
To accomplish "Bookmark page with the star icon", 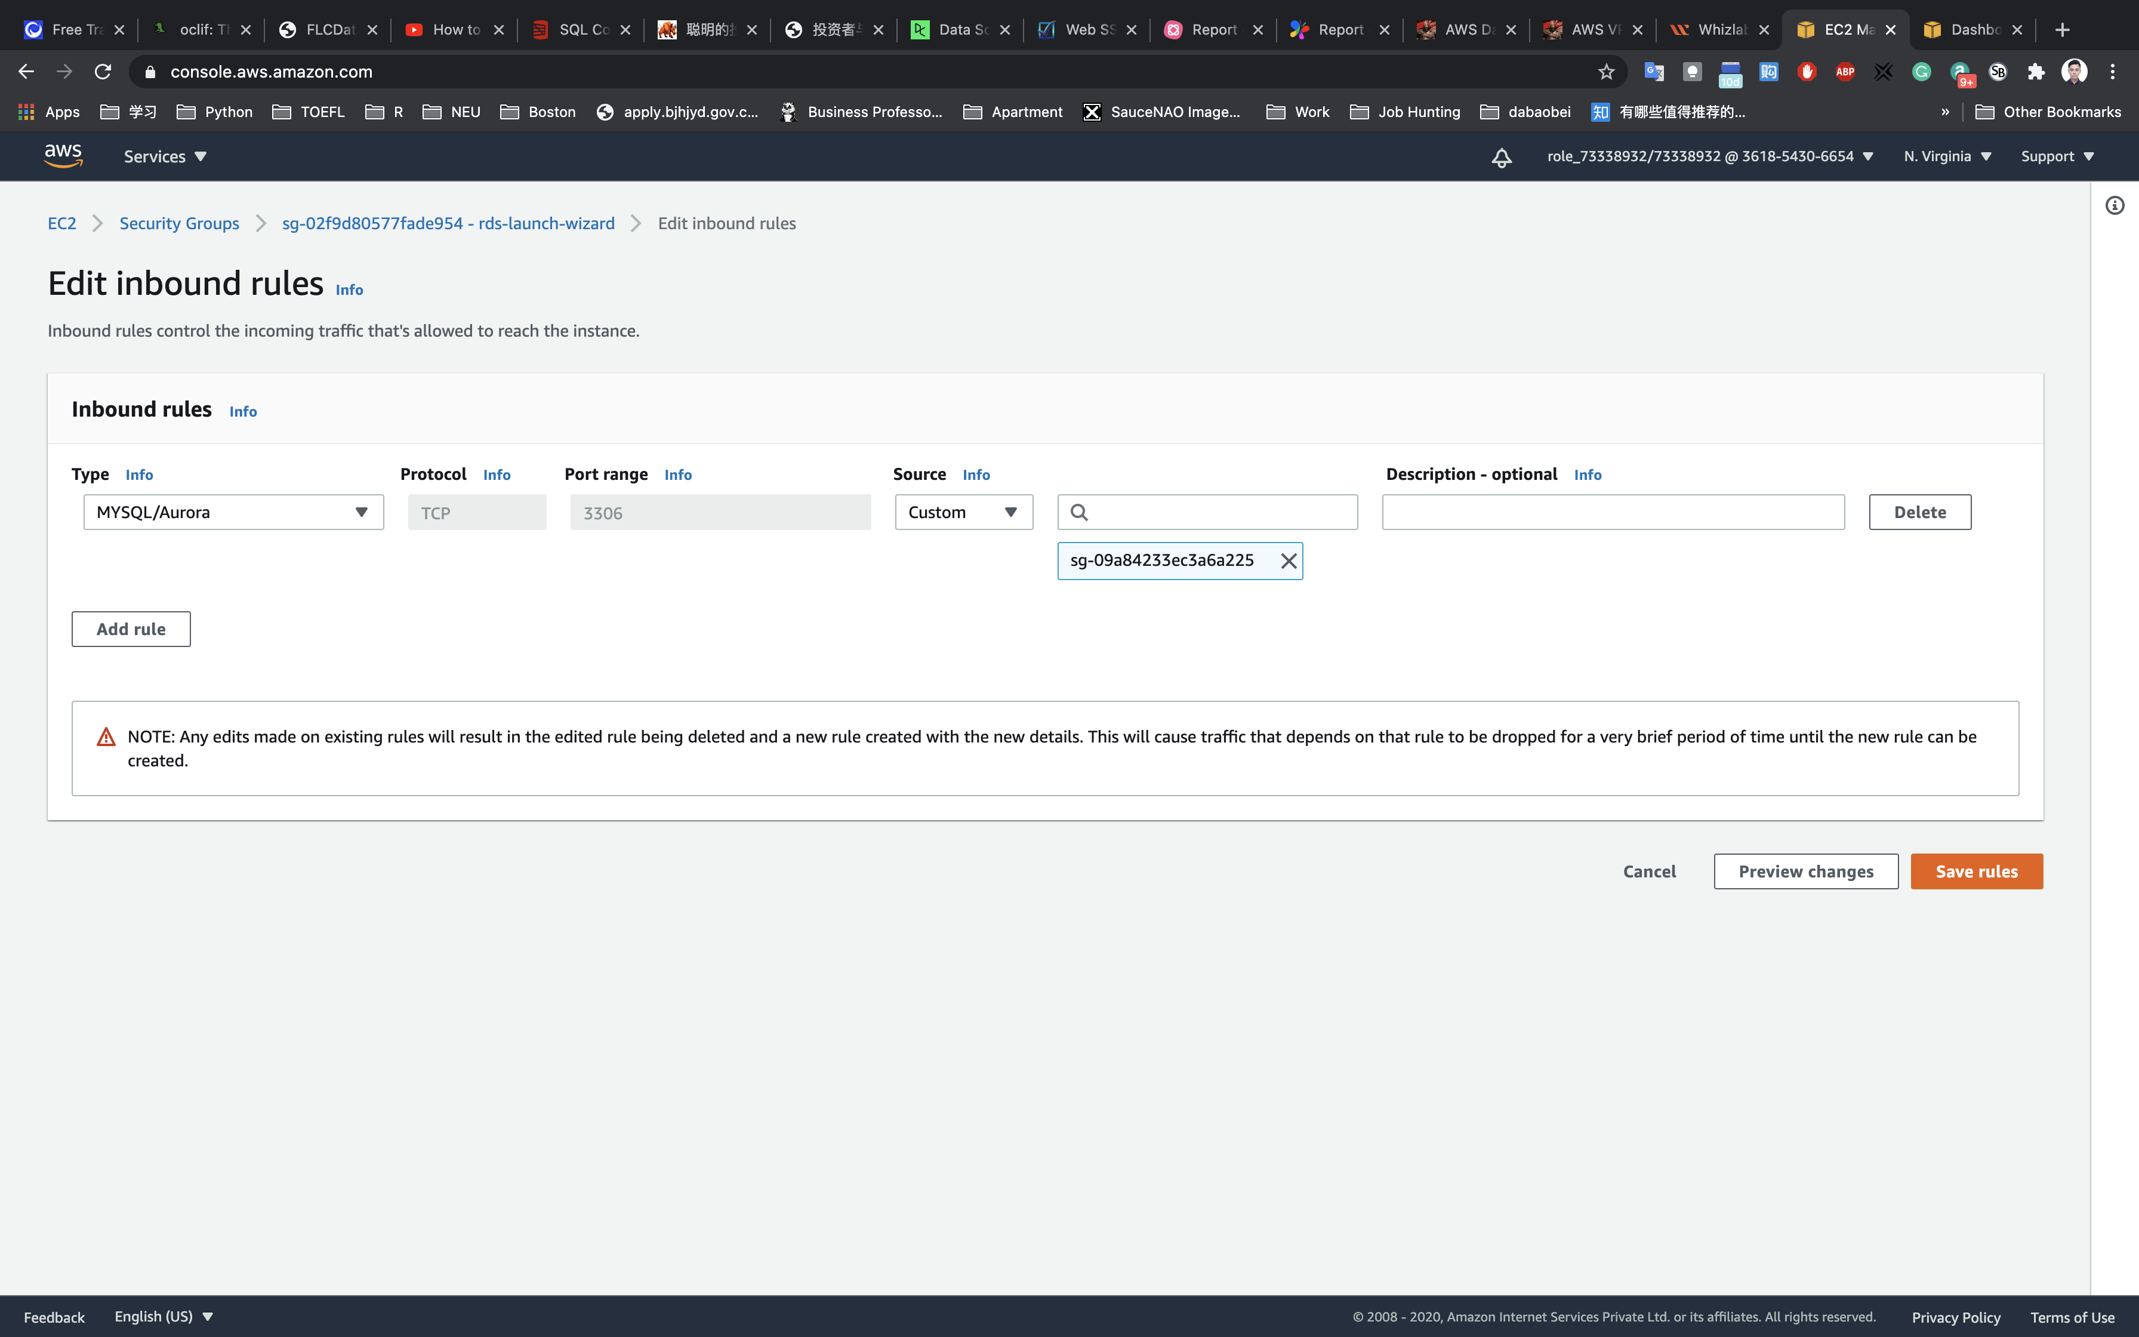I will coord(1606,72).
